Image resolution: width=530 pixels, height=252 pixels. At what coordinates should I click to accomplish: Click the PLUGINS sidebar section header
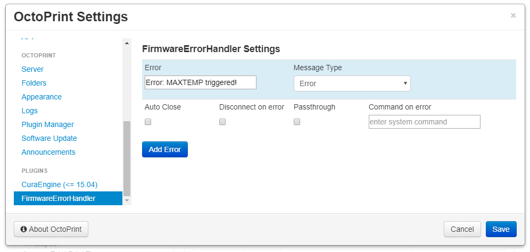click(x=35, y=171)
